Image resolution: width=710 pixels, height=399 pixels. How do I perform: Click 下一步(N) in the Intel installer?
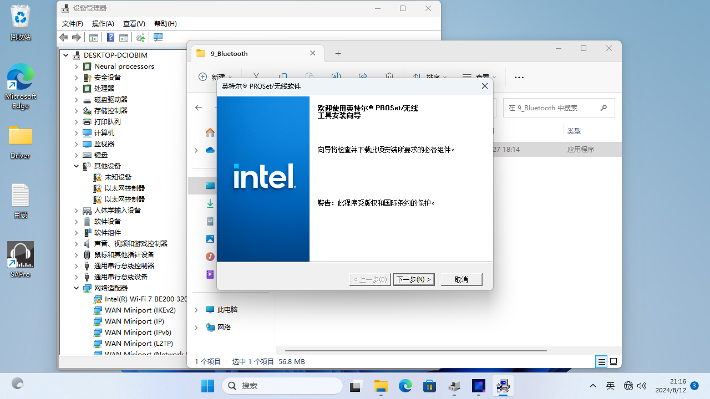coord(413,279)
